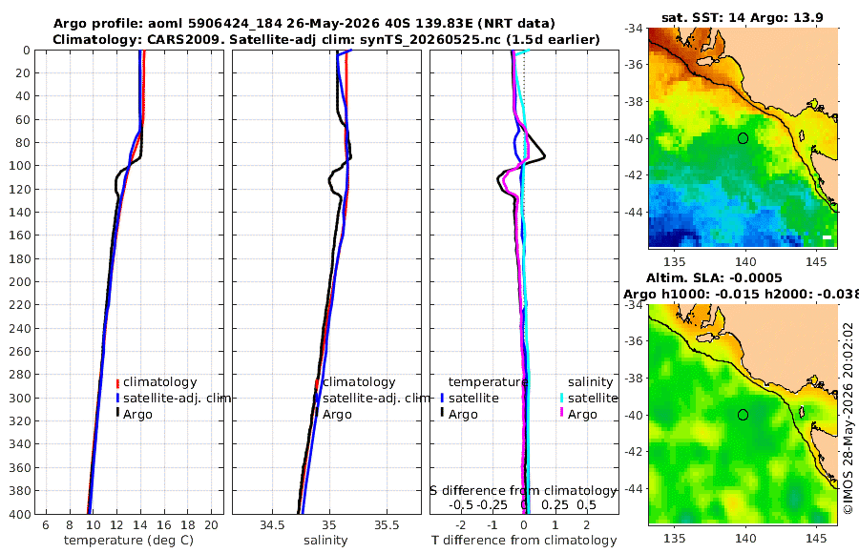Click the IMOS copyright timestamp text
This screenshot has width=859, height=553.
[849, 419]
